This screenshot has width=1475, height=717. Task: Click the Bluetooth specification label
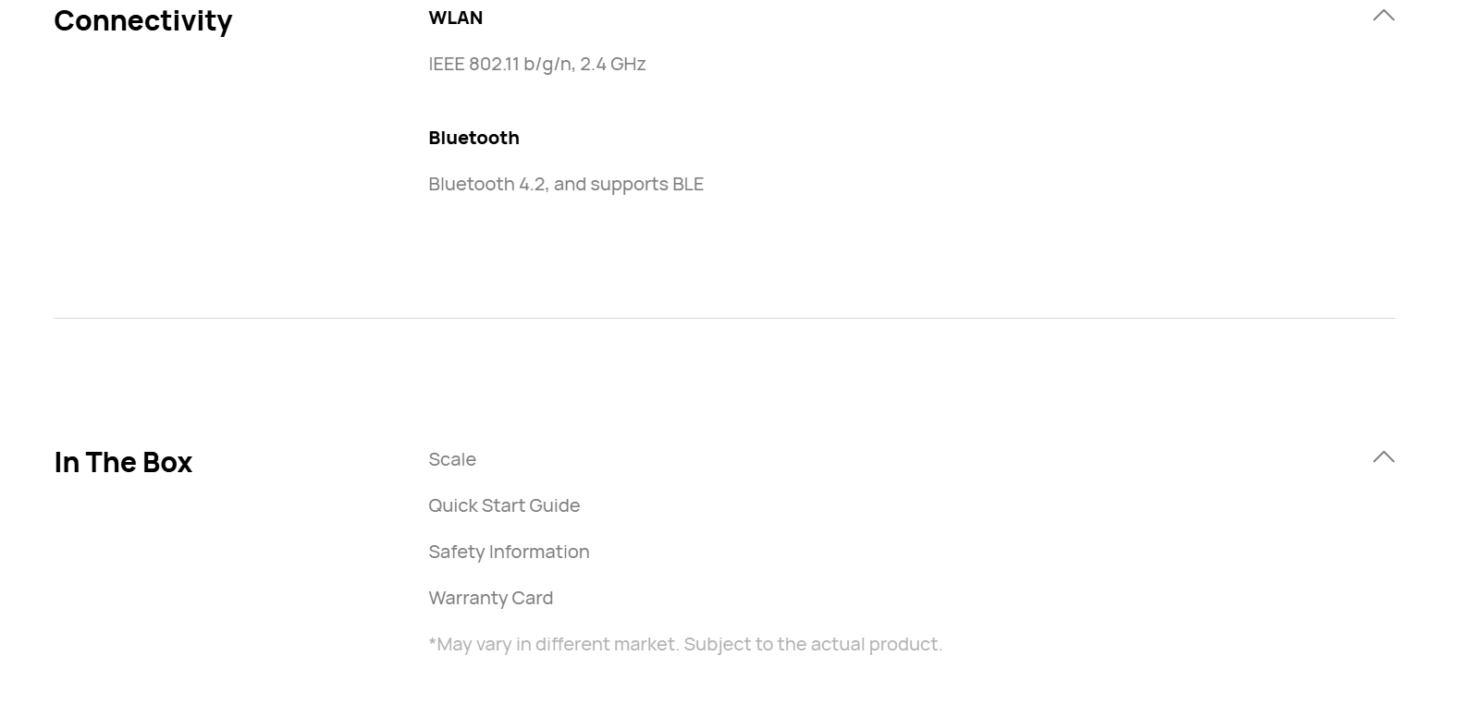point(473,138)
